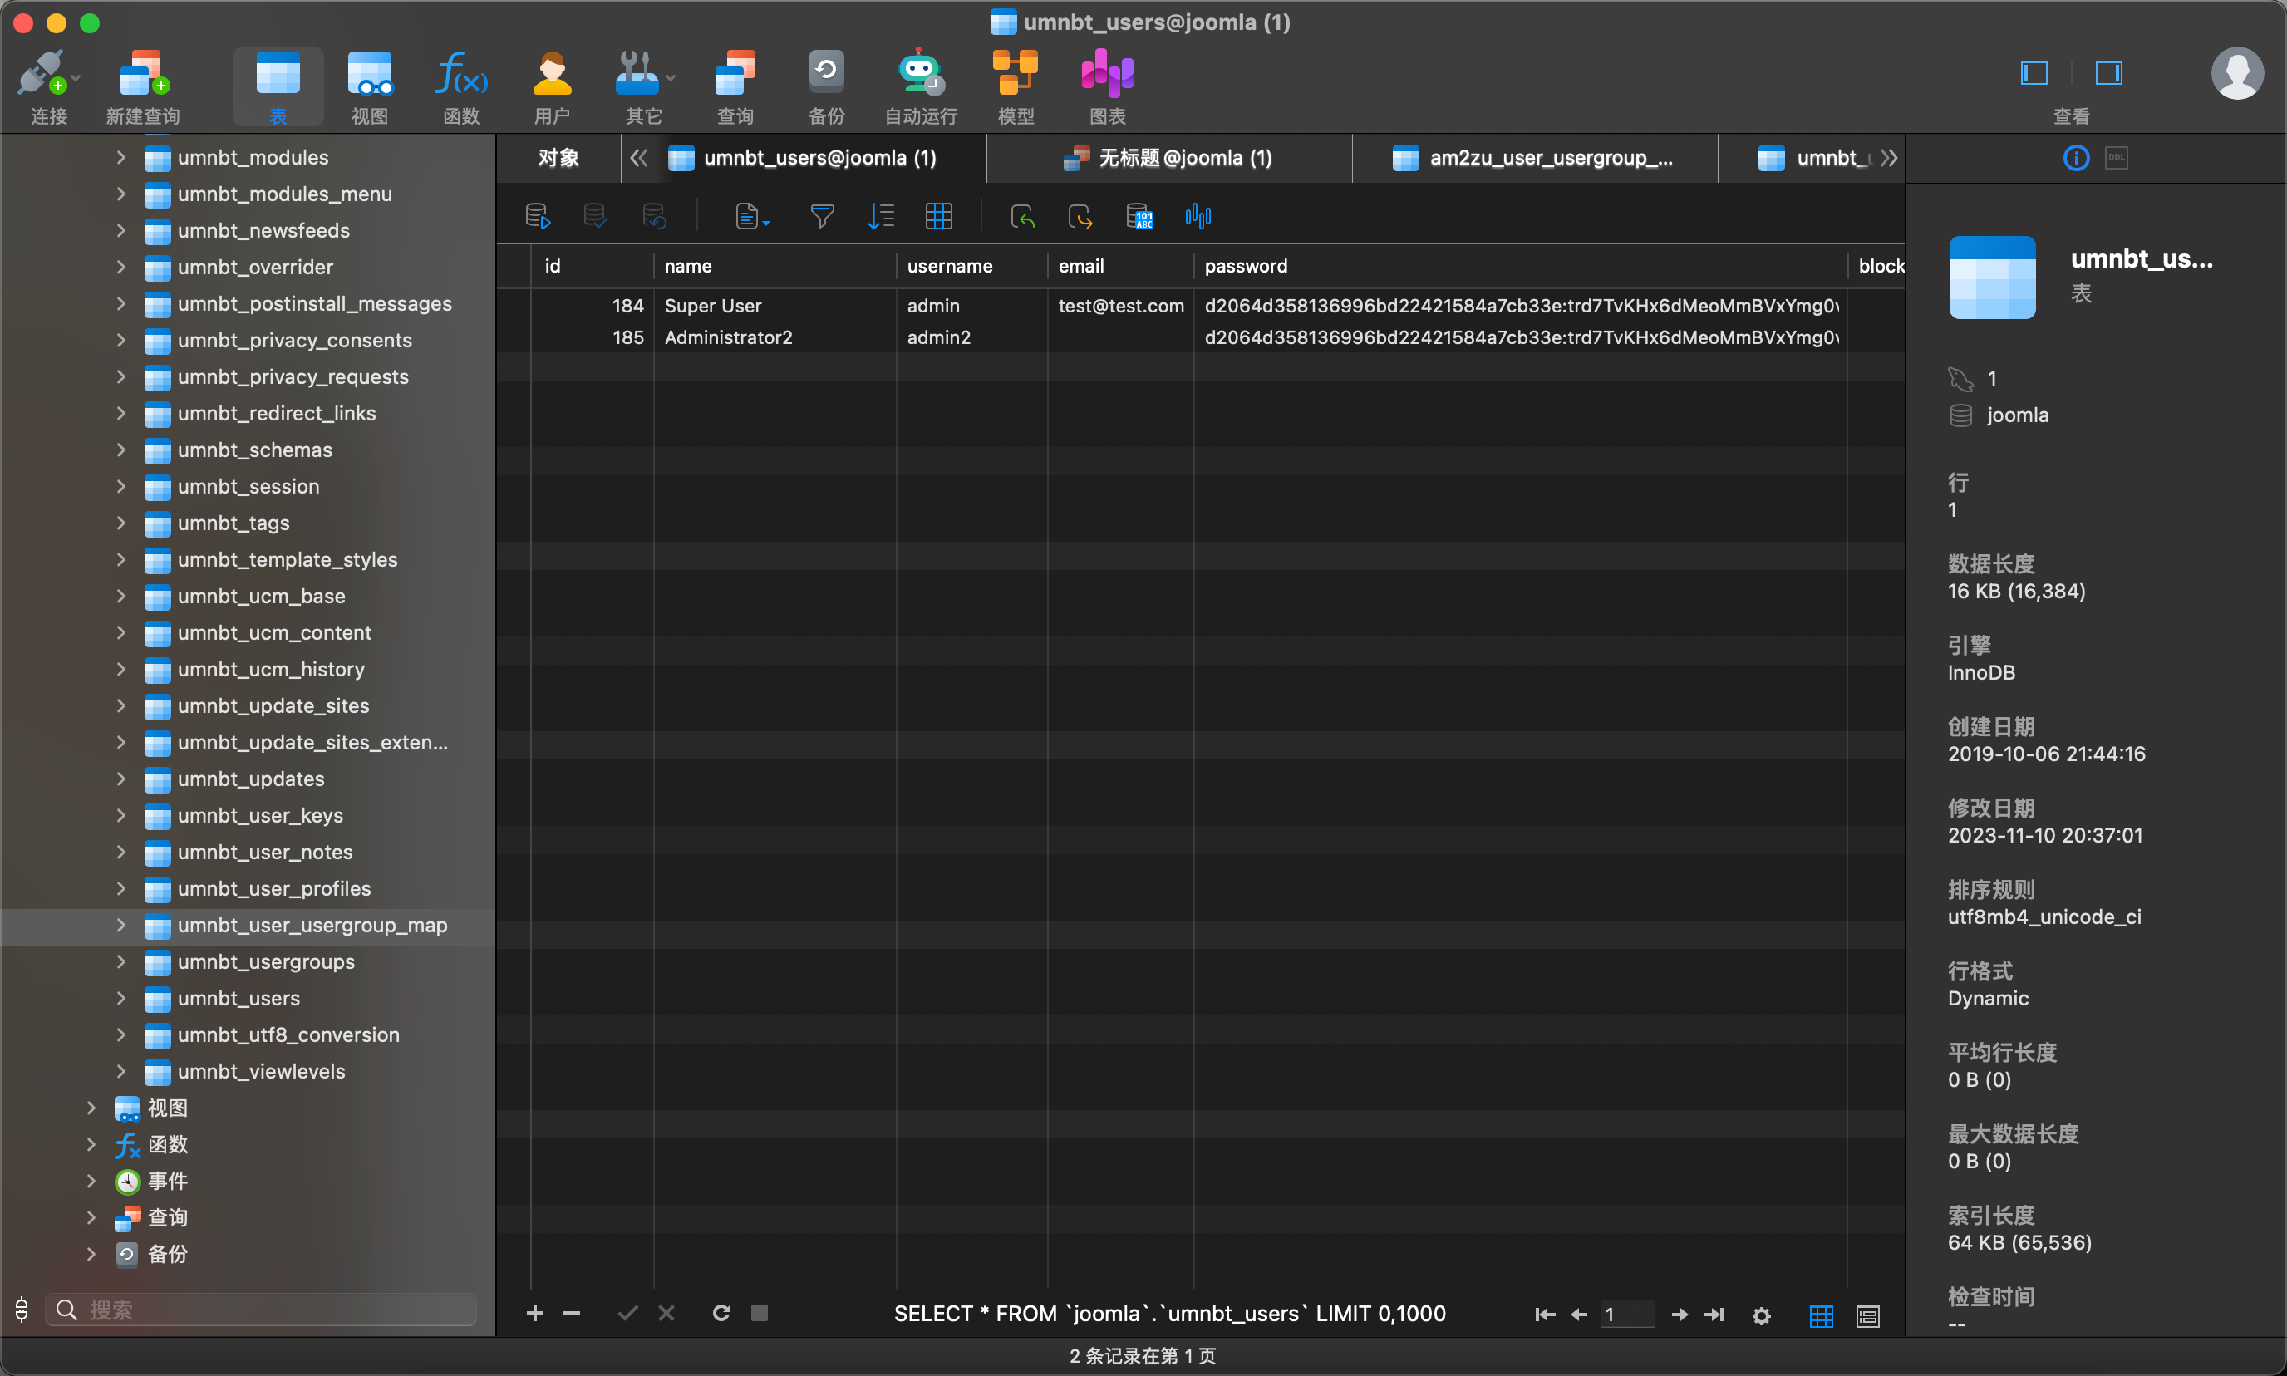Click the DDL panel icon
The height and width of the screenshot is (1376, 2287).
click(2117, 158)
